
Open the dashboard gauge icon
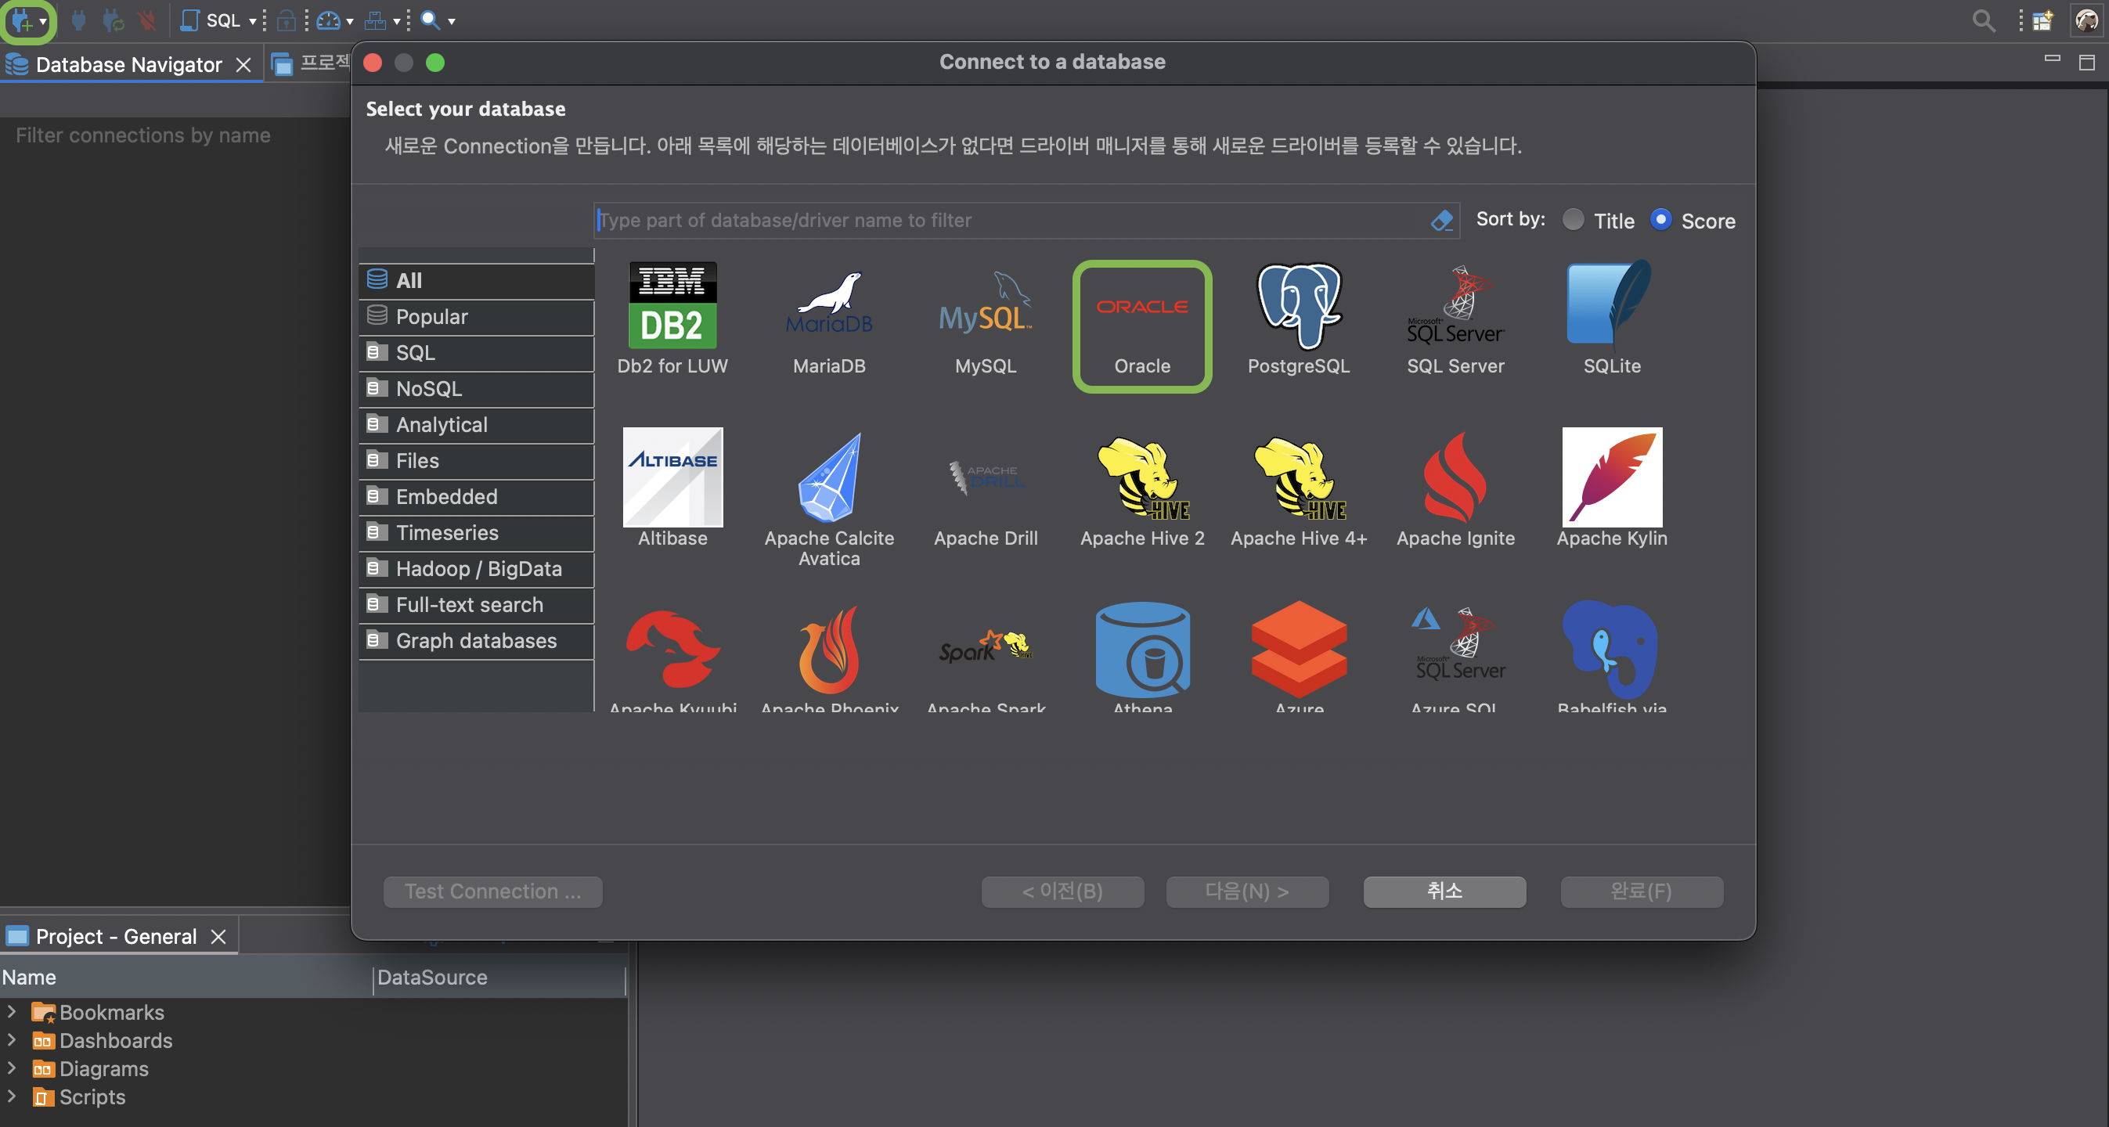328,20
